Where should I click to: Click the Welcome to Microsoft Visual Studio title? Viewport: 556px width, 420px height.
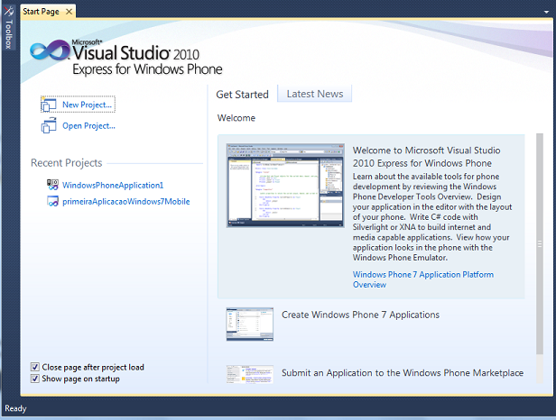426,157
